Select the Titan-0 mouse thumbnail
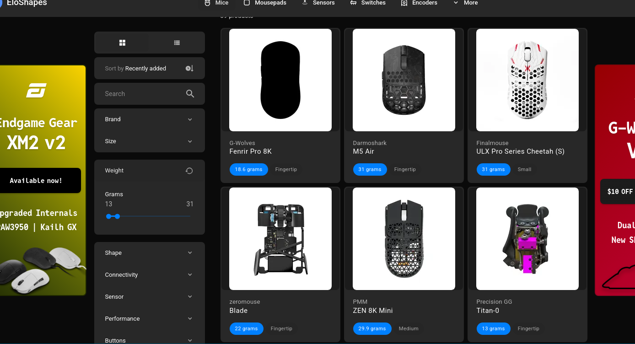The height and width of the screenshot is (344, 635). point(527,239)
